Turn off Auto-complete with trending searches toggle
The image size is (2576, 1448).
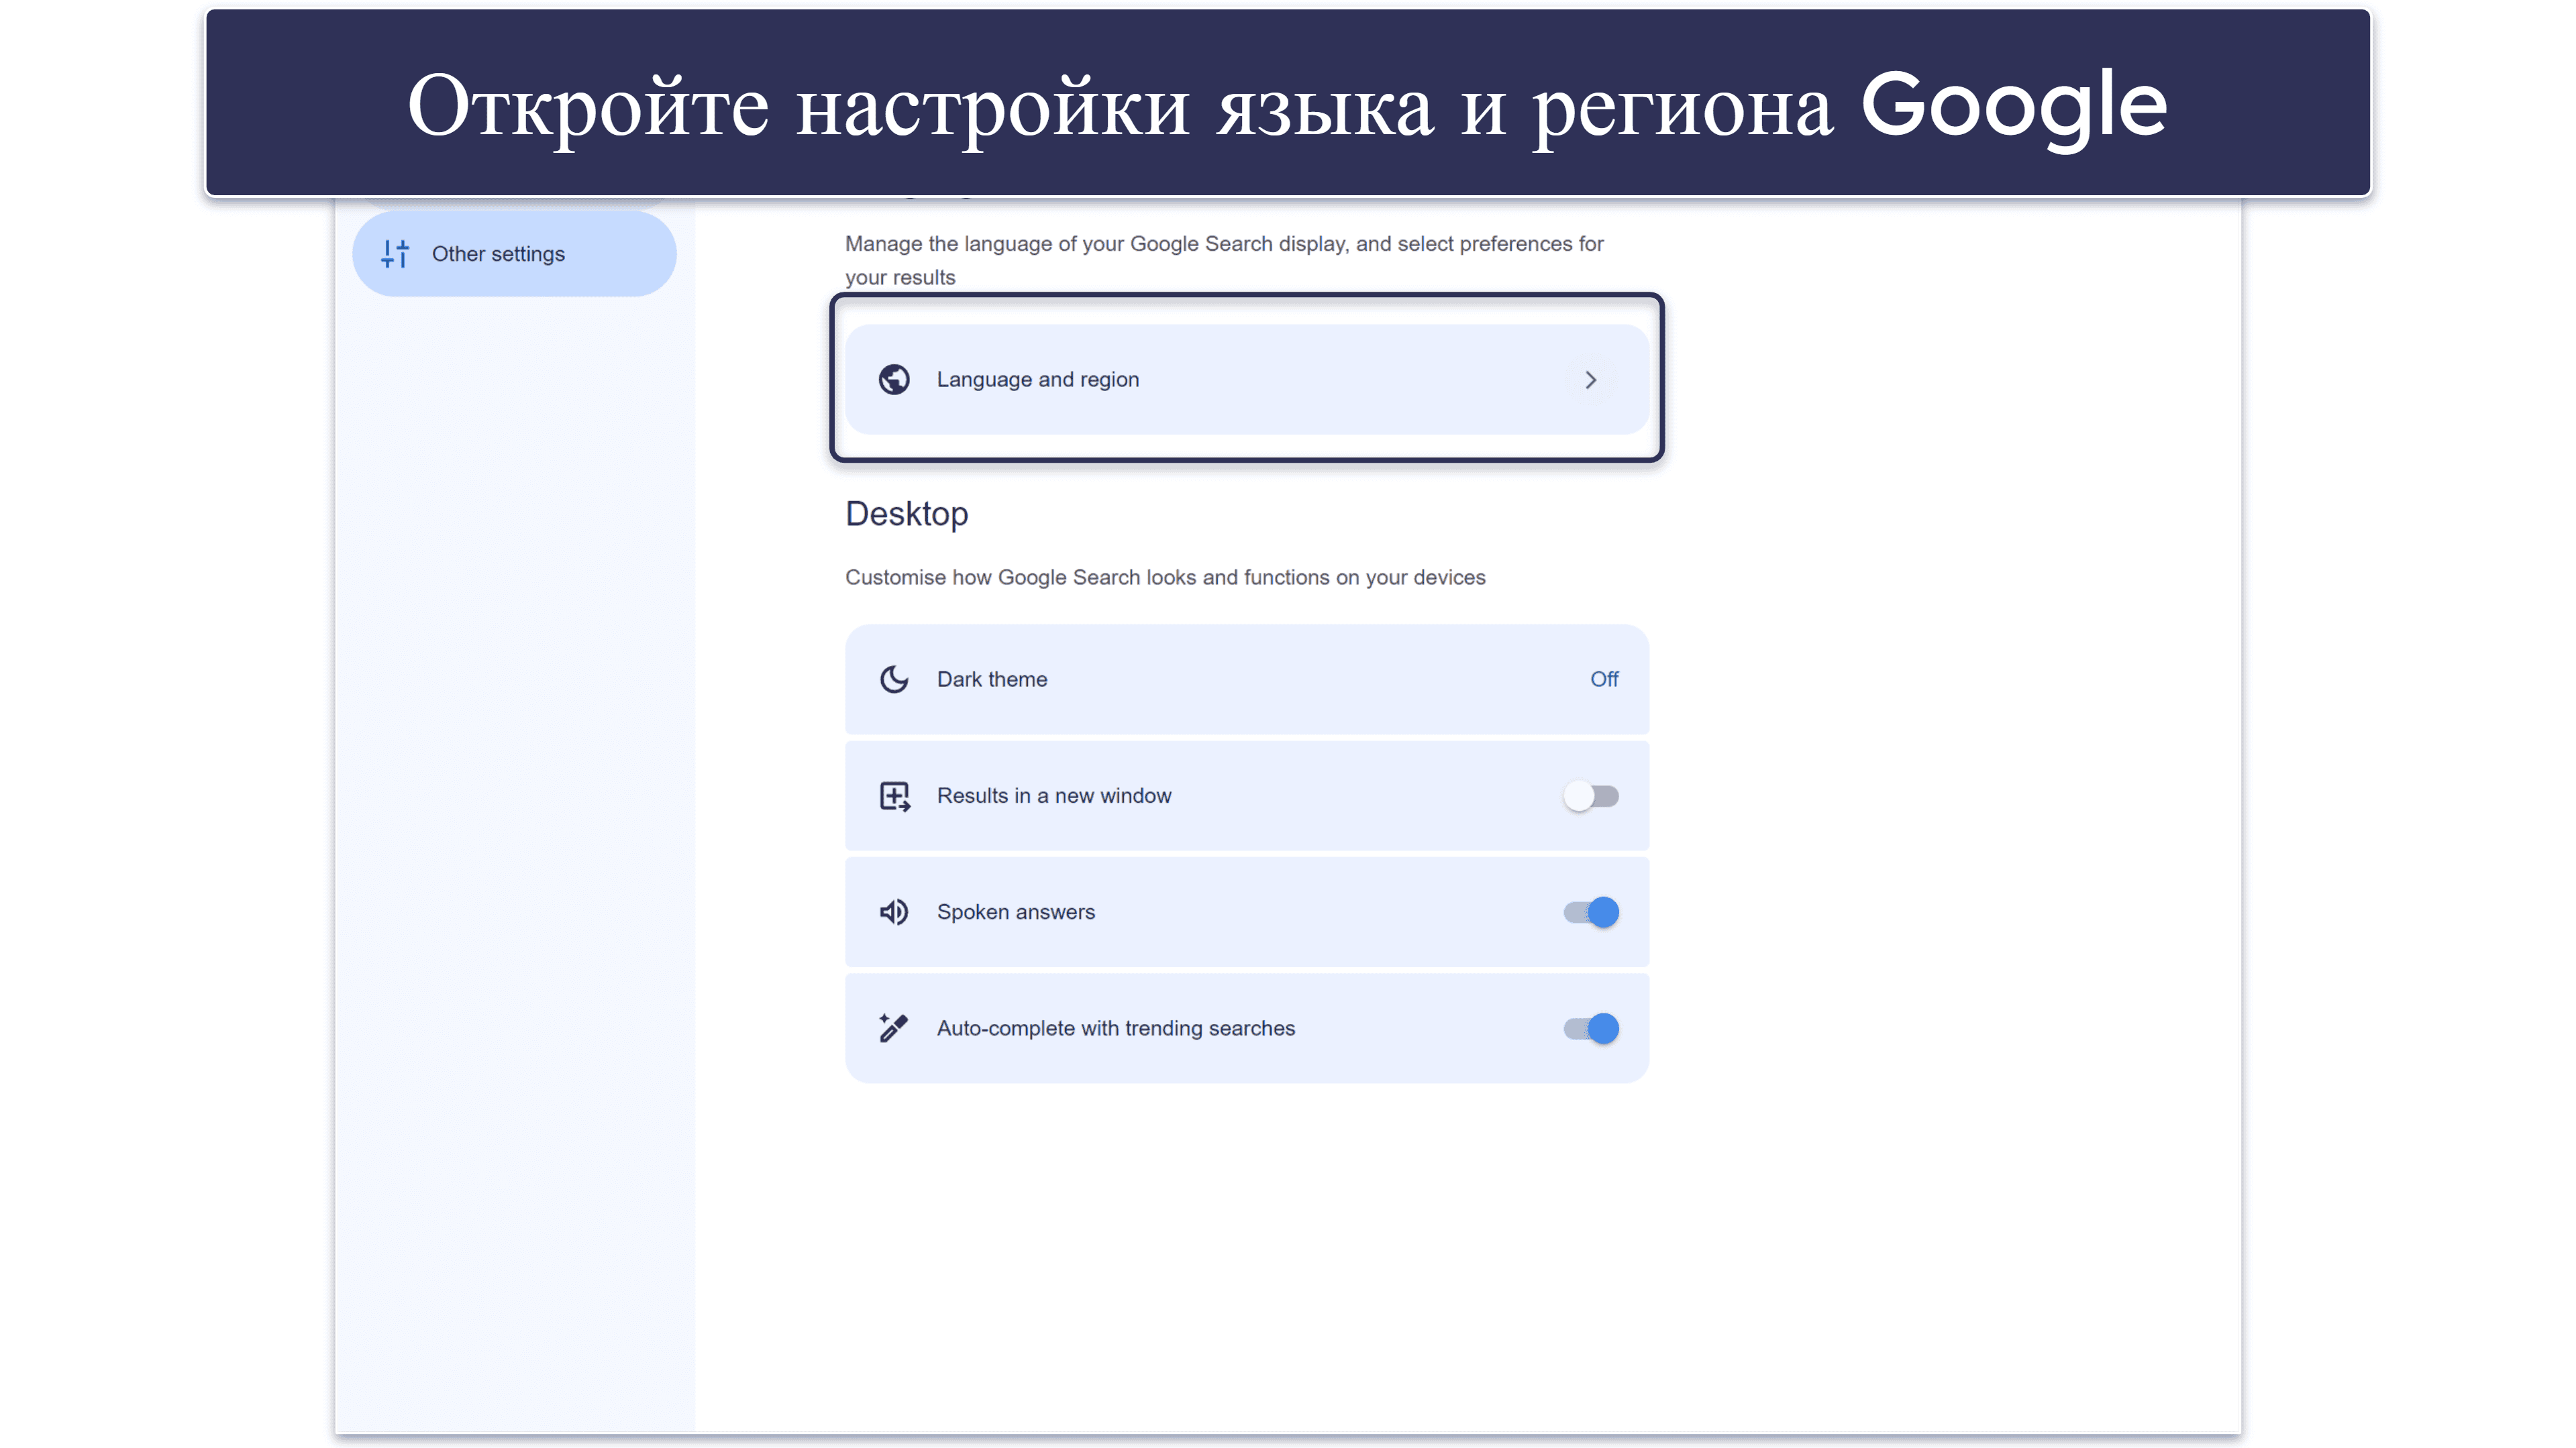point(1591,1028)
